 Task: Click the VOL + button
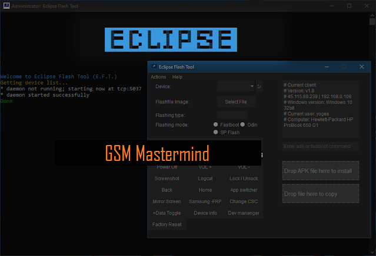point(205,167)
